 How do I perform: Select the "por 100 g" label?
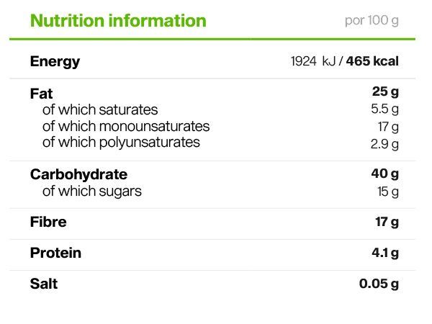(372, 20)
